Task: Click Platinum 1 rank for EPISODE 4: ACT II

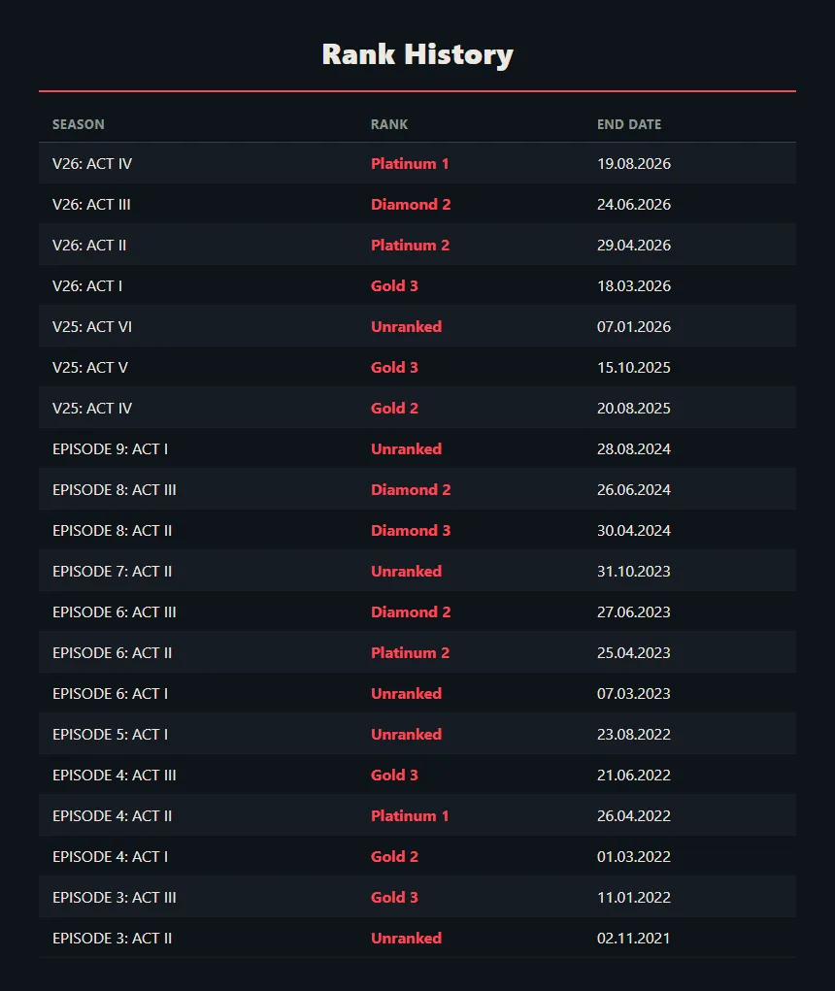Action: click(x=410, y=816)
